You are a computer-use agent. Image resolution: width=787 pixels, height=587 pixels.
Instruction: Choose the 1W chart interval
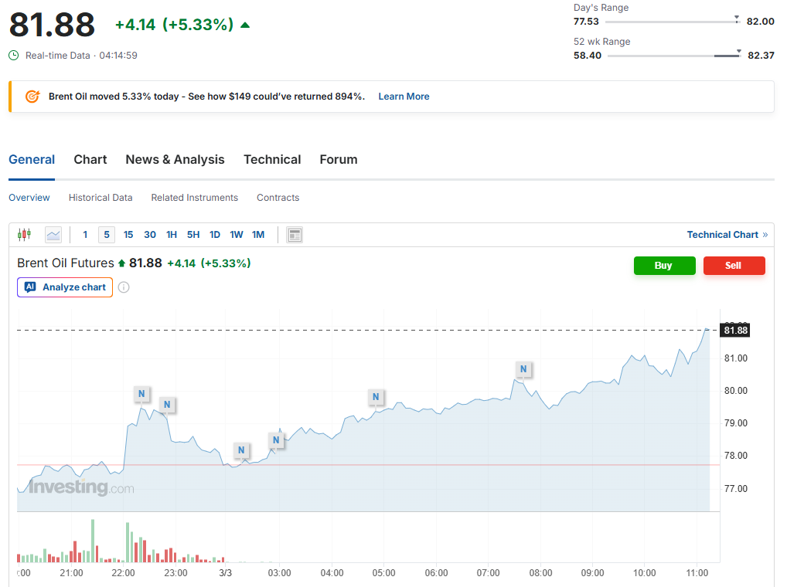[x=237, y=235]
